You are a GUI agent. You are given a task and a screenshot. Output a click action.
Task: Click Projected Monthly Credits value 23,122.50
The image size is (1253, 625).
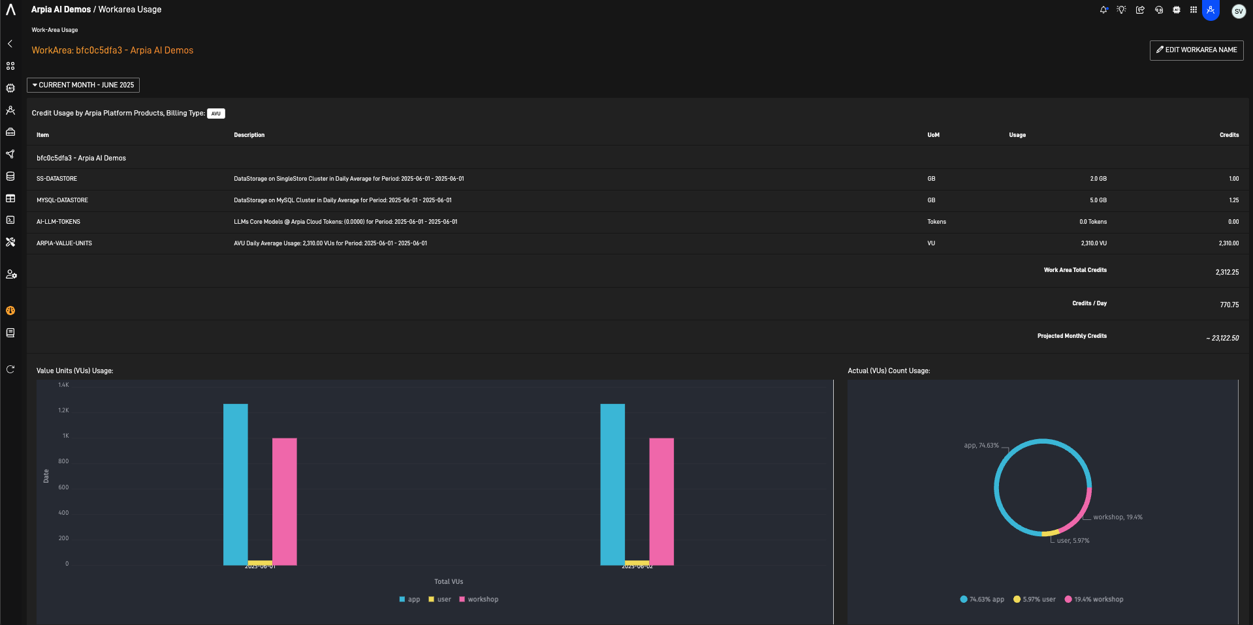pyautogui.click(x=1222, y=338)
